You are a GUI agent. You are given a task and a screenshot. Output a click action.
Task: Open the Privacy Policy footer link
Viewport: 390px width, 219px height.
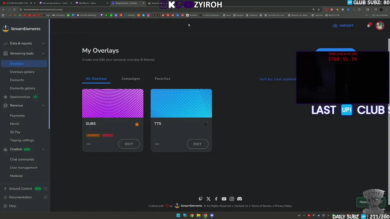pos(283,206)
